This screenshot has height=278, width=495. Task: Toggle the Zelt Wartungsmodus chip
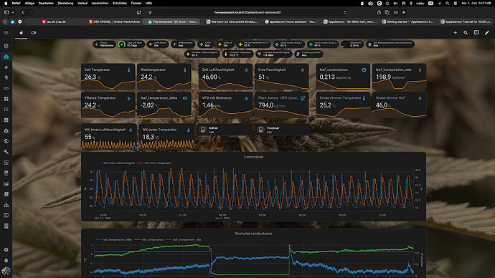click(x=390, y=44)
